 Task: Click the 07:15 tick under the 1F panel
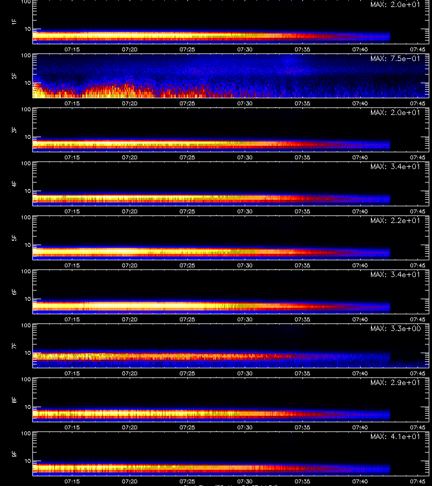pos(72,50)
